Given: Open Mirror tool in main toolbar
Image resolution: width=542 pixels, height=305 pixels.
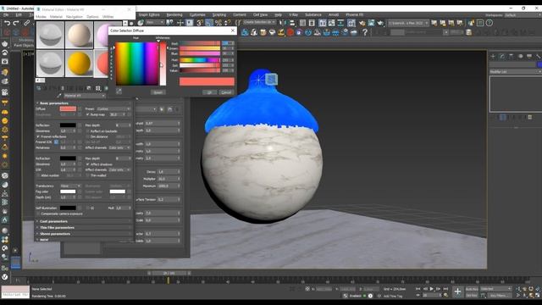Looking at the screenshot, I should [284, 23].
